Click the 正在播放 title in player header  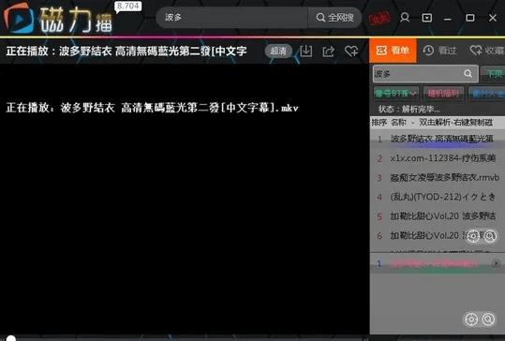[126, 51]
